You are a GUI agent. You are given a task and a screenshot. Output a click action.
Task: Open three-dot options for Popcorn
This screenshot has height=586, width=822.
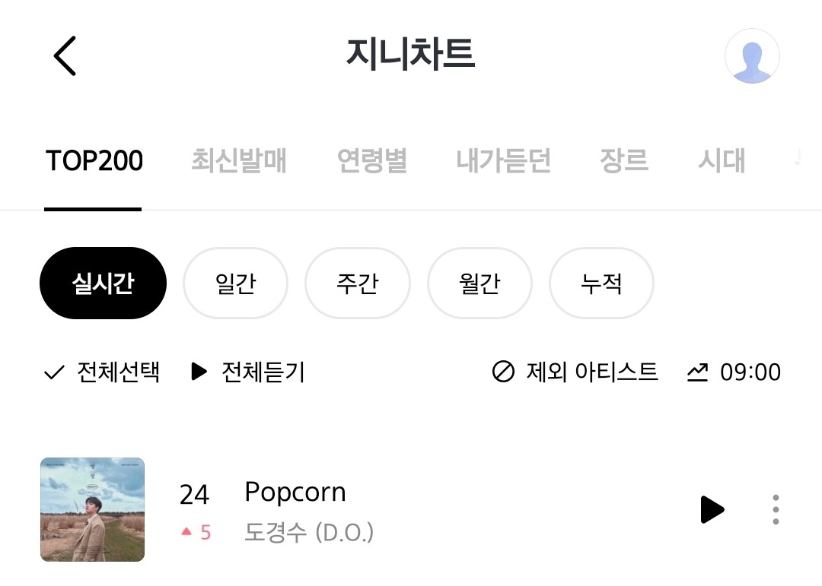point(775,509)
